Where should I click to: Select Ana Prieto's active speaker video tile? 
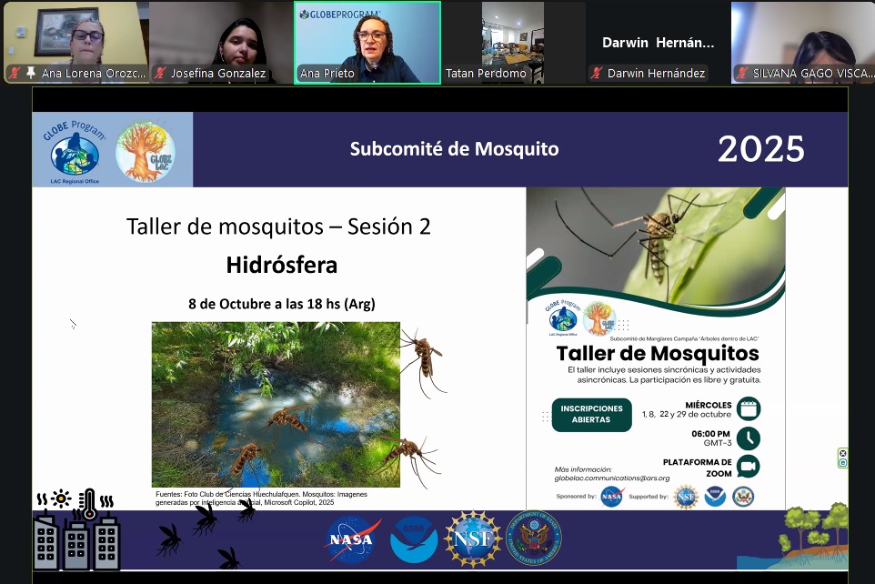(x=367, y=42)
